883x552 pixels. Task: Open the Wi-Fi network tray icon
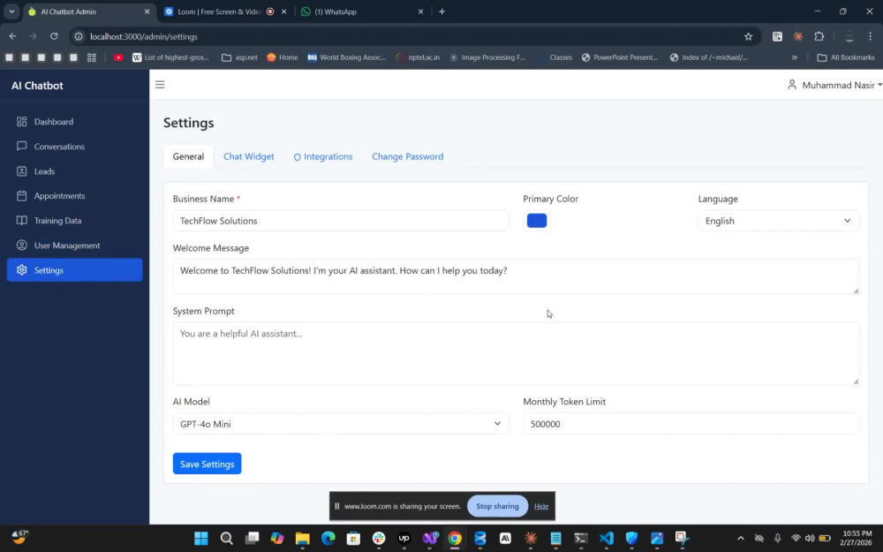click(796, 539)
